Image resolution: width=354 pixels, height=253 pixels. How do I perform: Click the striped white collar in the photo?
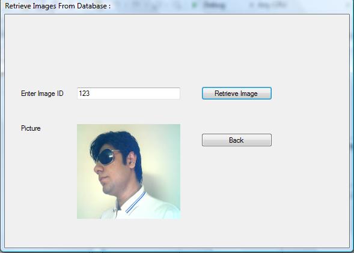(x=133, y=203)
